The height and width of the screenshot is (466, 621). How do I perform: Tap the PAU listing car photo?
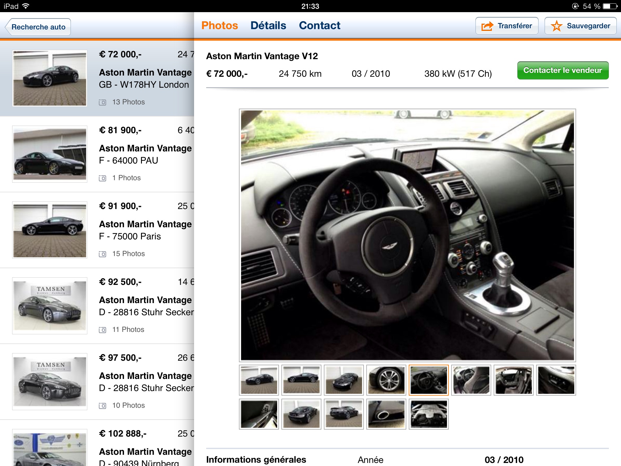tap(50, 154)
